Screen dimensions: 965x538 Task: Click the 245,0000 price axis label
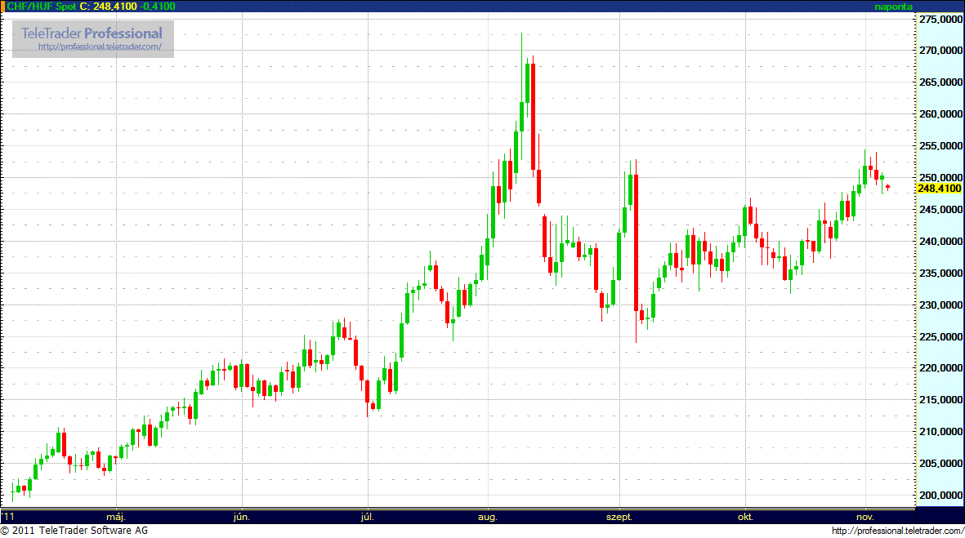(x=940, y=209)
